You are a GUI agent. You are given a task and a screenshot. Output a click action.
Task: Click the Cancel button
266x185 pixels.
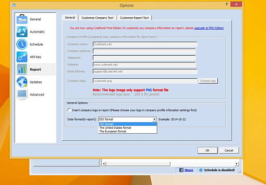coord(229,150)
